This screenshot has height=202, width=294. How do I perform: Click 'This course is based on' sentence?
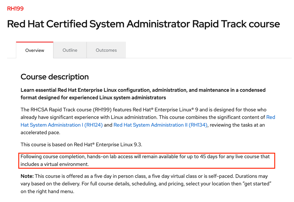pos(82,144)
